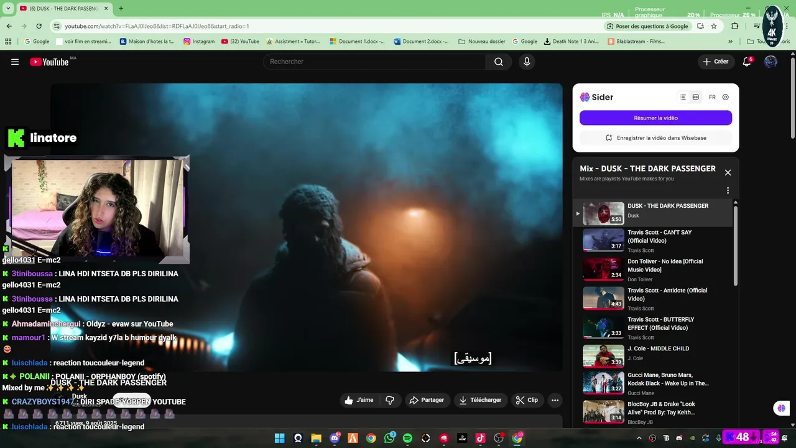Click Résumer la vidéo in Sider

pyautogui.click(x=655, y=118)
